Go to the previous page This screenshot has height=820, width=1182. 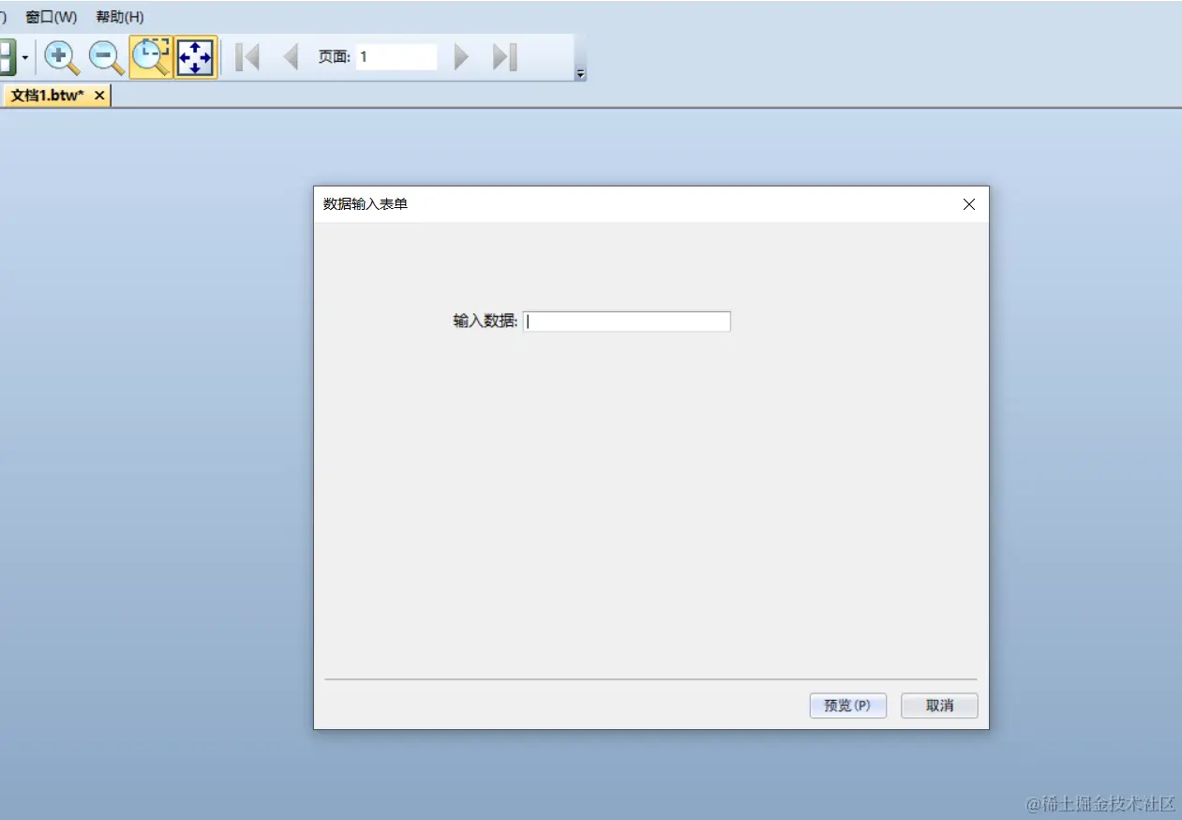point(291,57)
